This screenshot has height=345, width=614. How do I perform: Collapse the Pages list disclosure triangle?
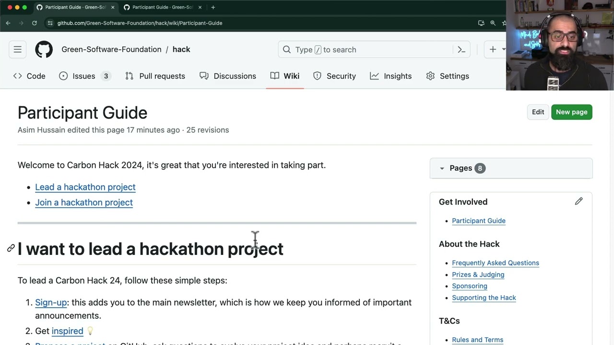(442, 168)
